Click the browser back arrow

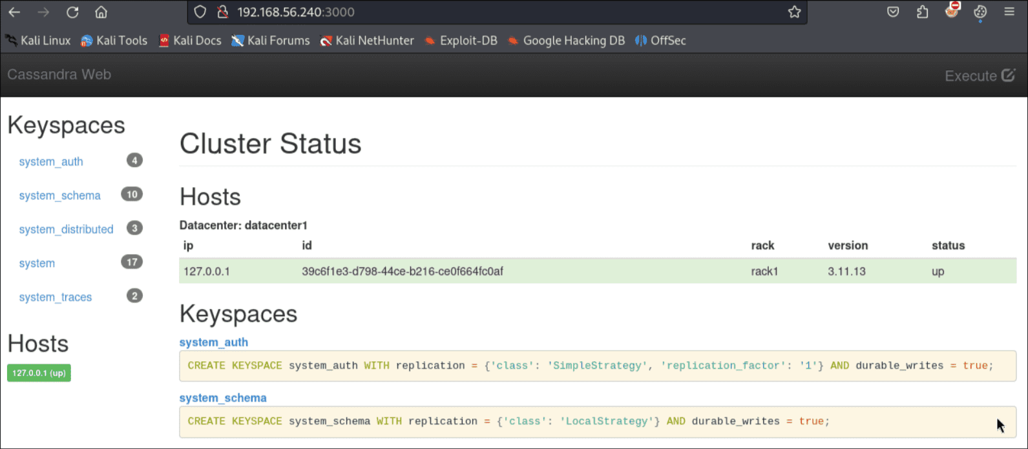(x=14, y=12)
